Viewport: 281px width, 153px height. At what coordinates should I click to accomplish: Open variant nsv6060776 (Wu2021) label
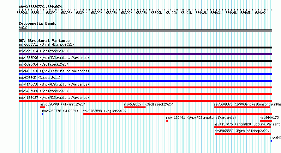click(60, 111)
